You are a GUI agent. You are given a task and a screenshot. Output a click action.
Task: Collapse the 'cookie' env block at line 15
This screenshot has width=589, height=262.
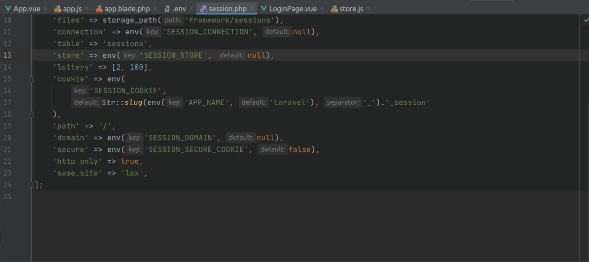31,79
